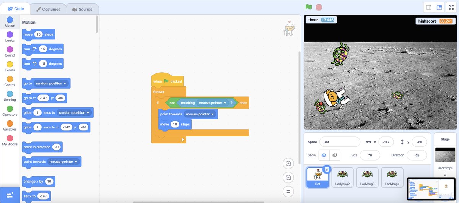Click the 'go to x: -147 y: -86' block
This screenshot has width=459, height=203.
[x=45, y=98]
